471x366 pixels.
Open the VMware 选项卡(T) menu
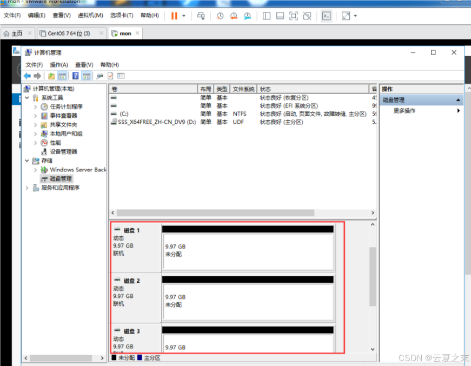click(x=122, y=15)
